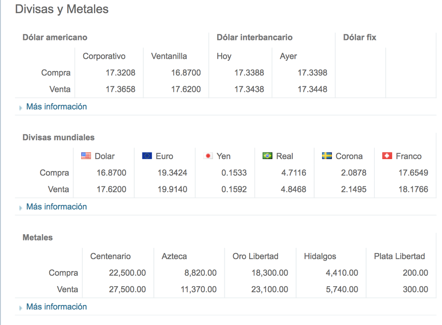Open Más información for Divisas mundiales
The width and height of the screenshot is (442, 325).
coord(56,207)
